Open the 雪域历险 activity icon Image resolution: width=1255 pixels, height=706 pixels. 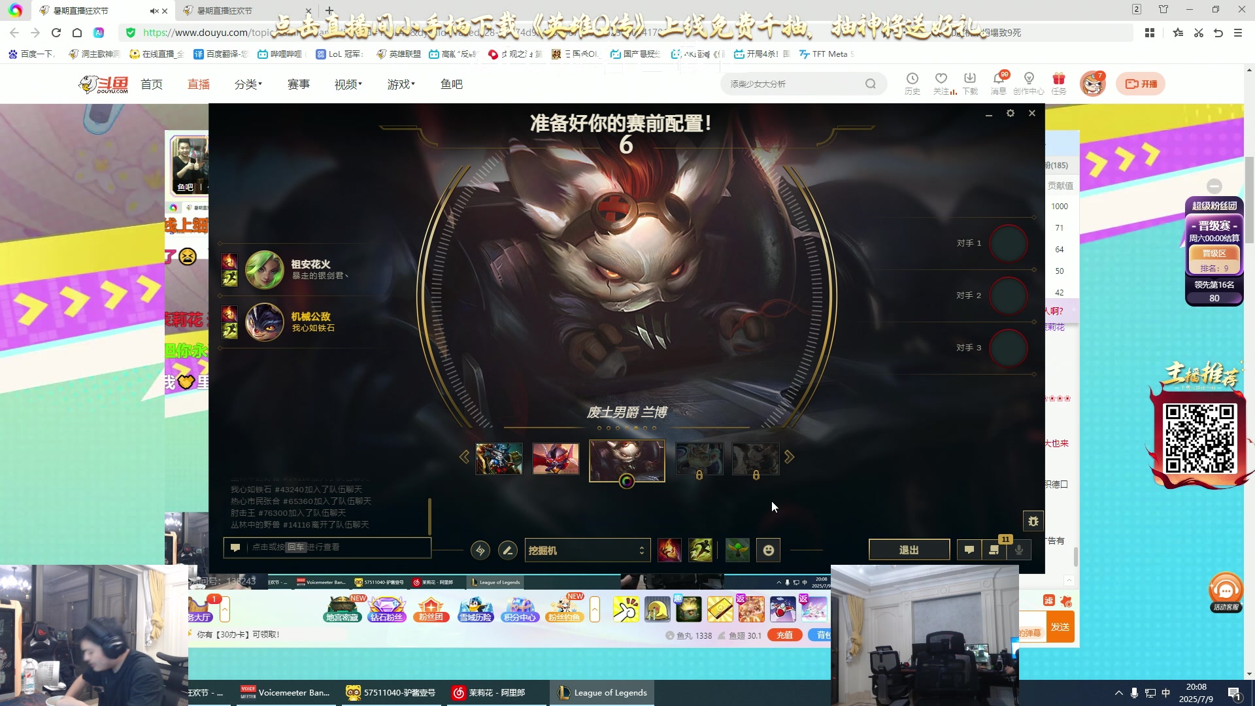pos(476,609)
